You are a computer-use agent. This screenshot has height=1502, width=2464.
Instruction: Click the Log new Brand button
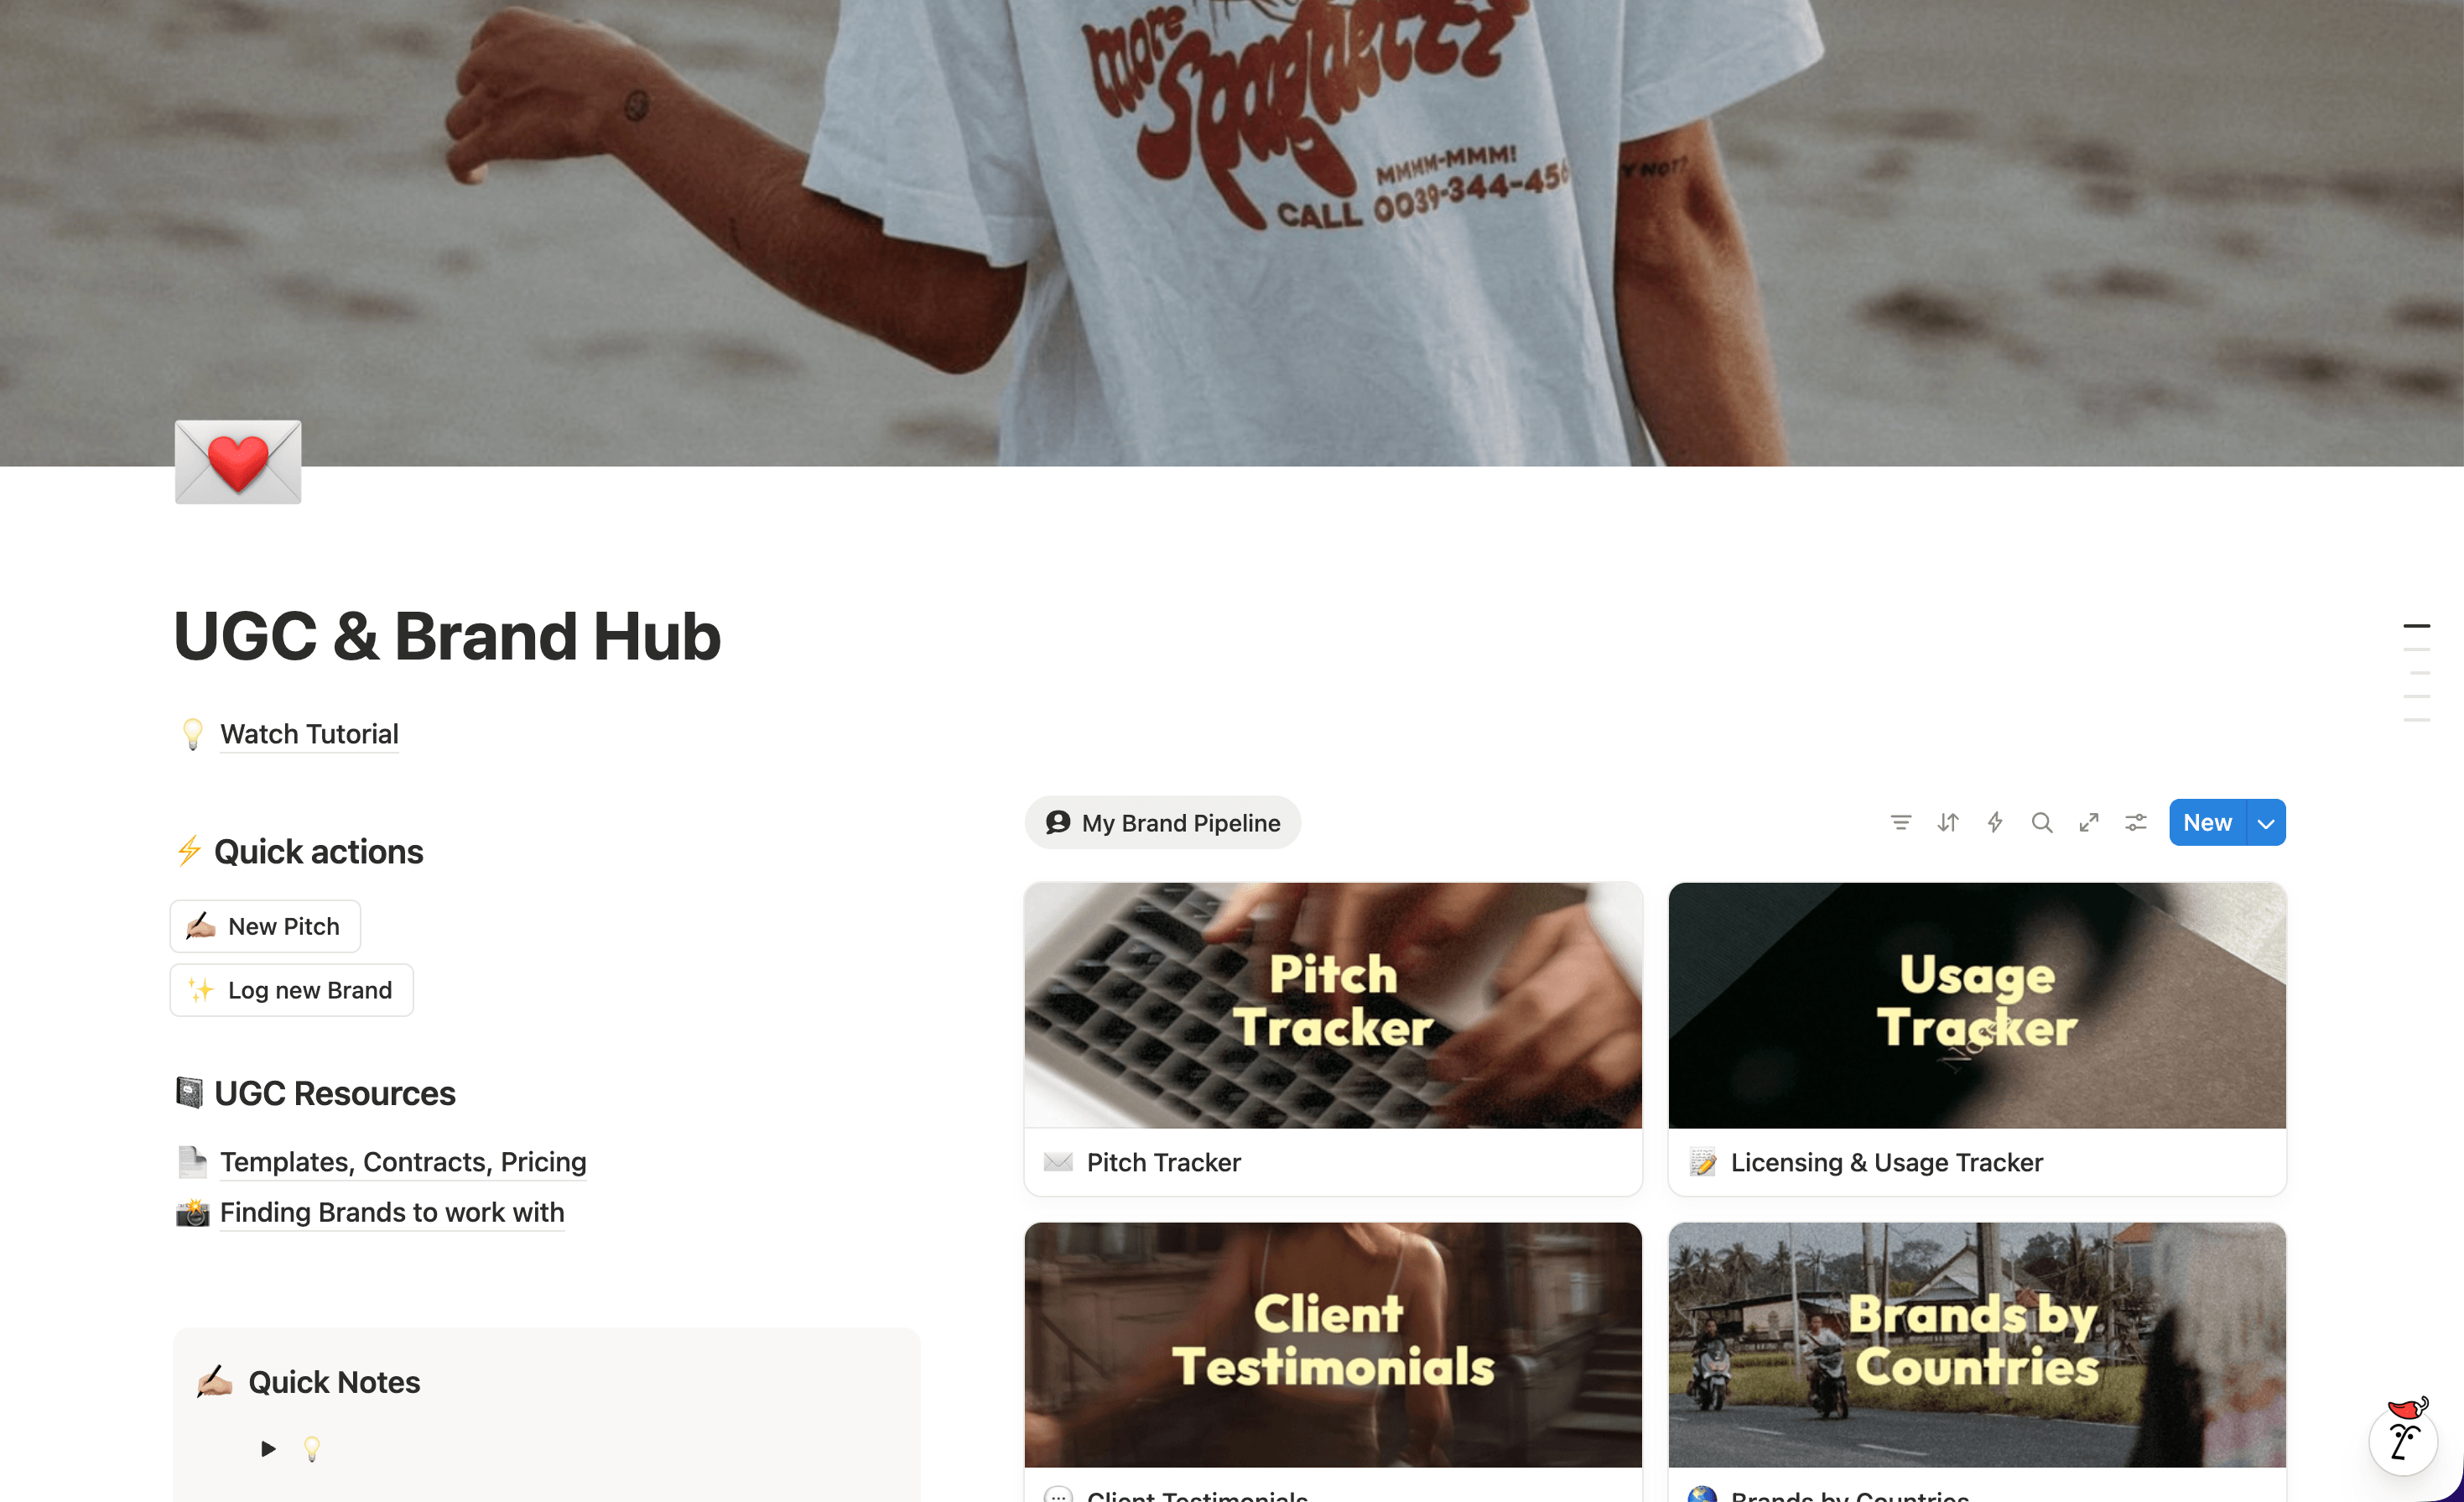291,989
